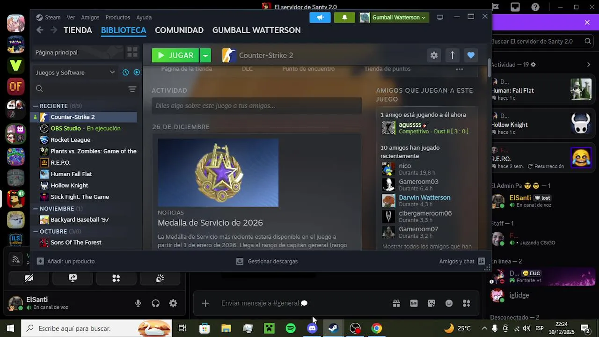Open the BIBLIOTECA tab
Image resolution: width=599 pixels, height=337 pixels.
click(124, 30)
